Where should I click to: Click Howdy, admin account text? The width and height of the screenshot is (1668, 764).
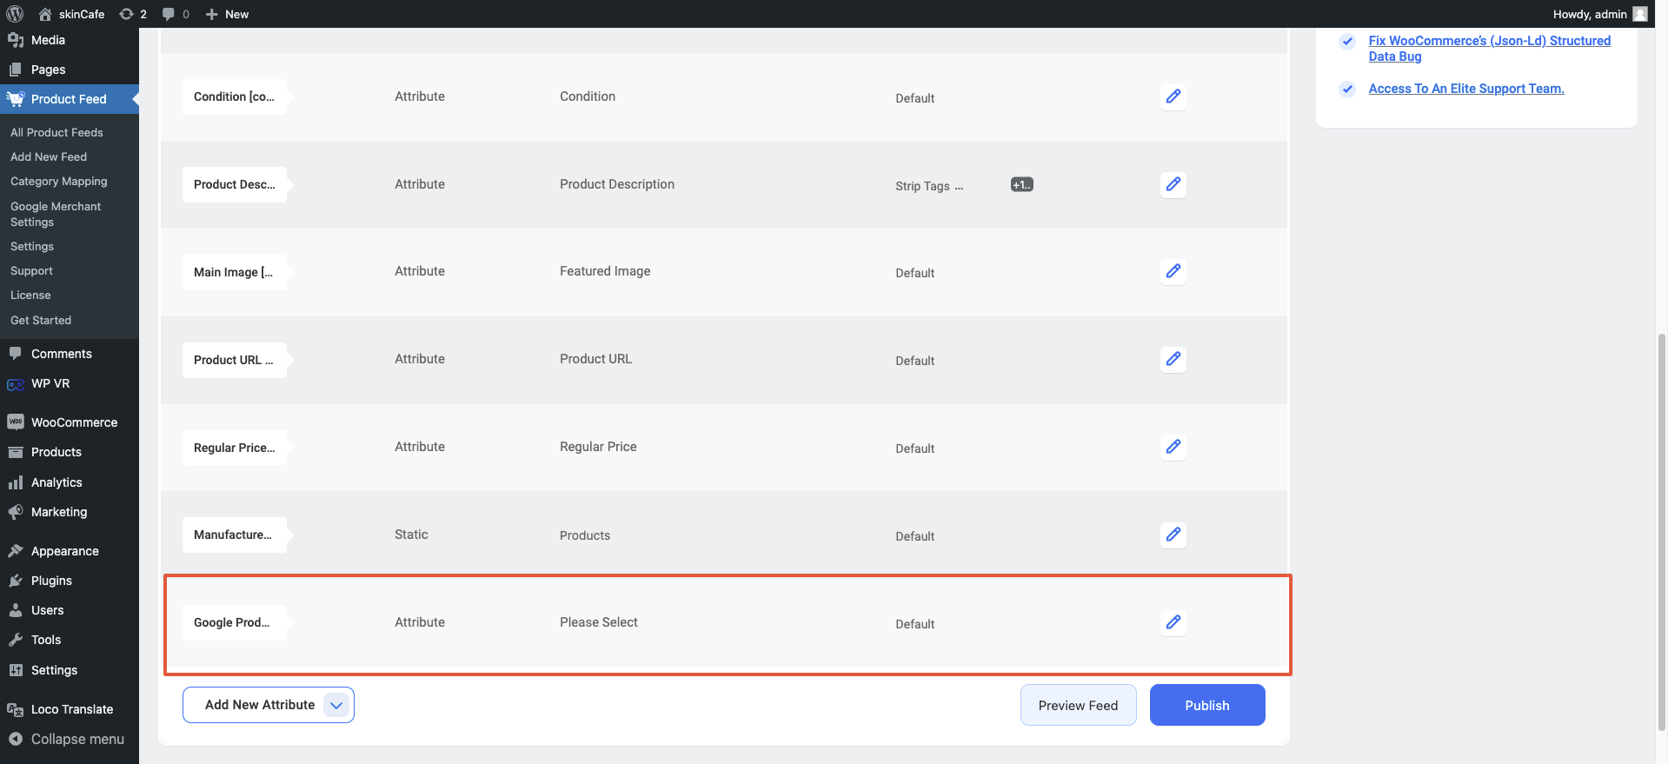click(1590, 14)
